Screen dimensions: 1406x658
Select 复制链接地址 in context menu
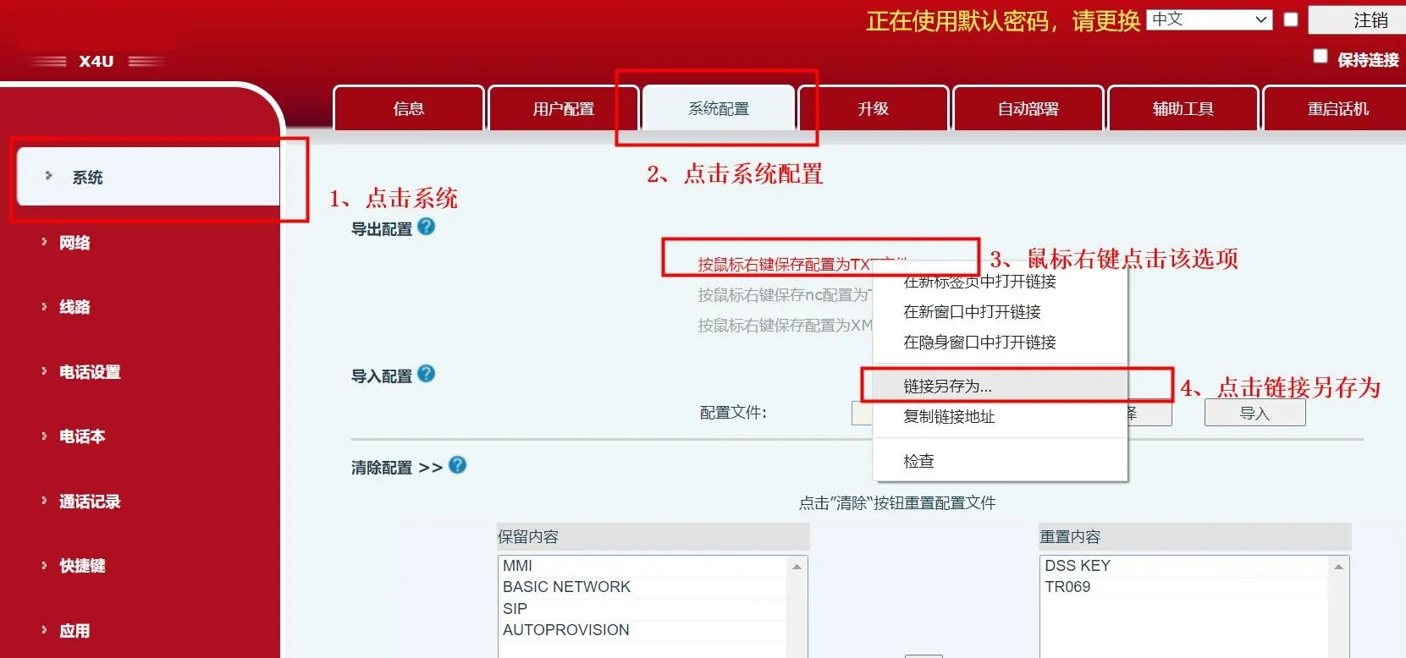coord(949,417)
